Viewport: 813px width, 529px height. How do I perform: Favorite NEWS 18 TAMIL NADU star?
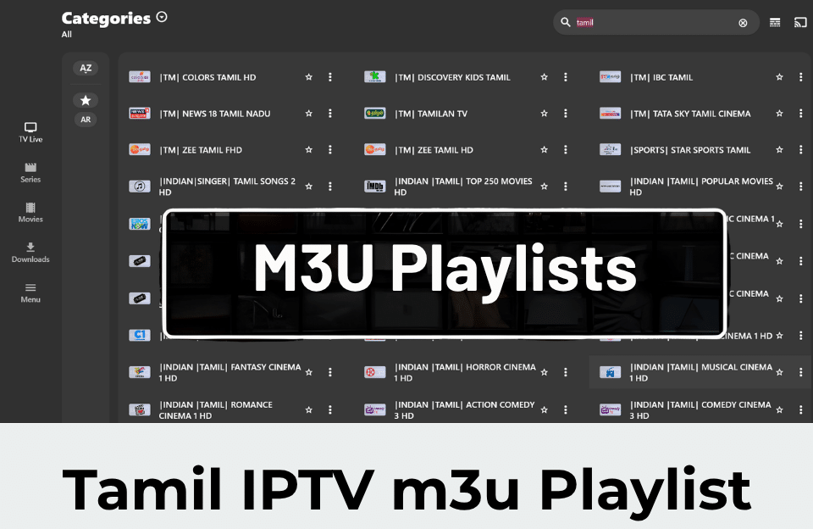tap(308, 113)
